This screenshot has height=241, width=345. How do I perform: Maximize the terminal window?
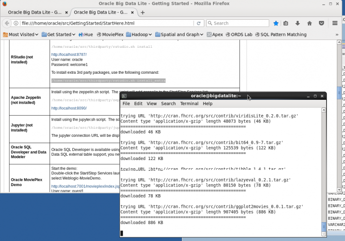click(315, 96)
